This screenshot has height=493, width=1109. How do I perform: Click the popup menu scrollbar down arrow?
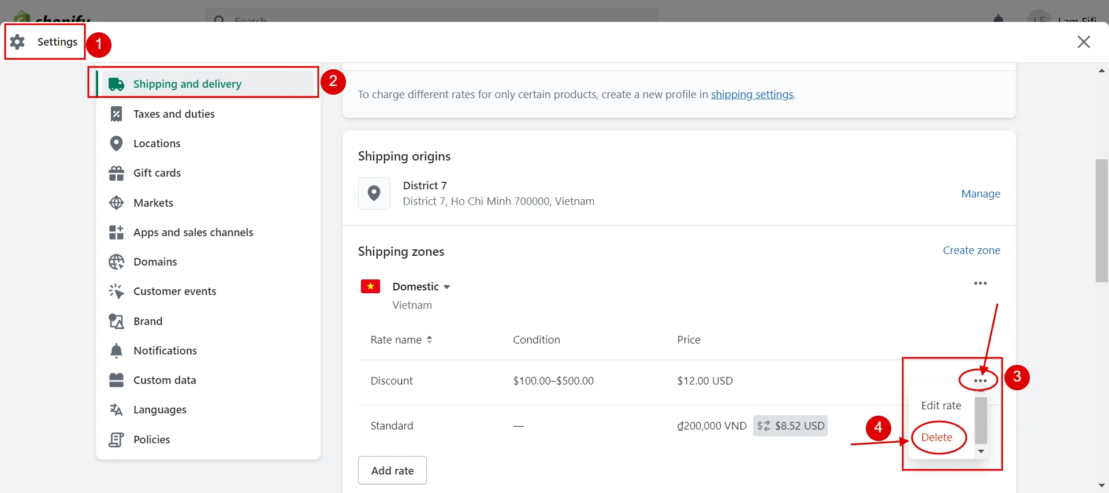980,451
